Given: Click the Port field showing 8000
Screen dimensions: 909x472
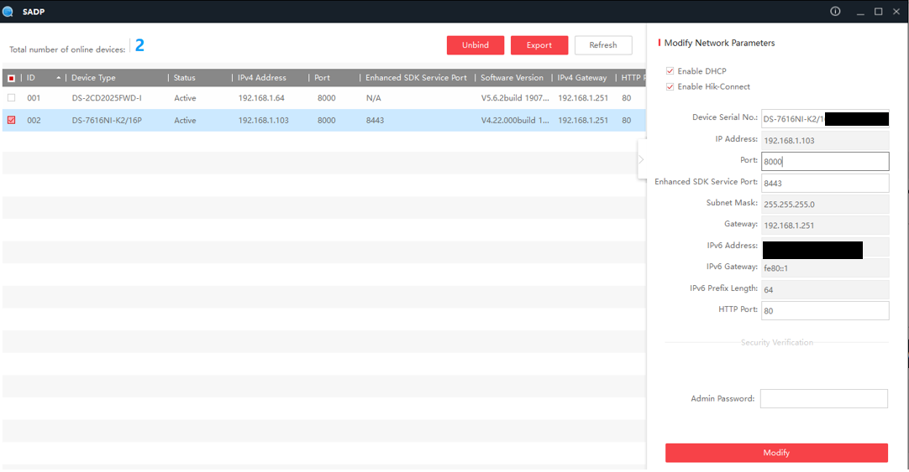Looking at the screenshot, I should pyautogui.click(x=823, y=161).
